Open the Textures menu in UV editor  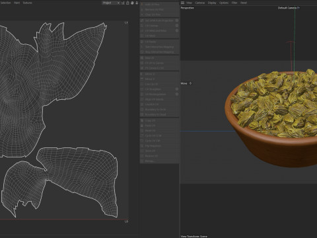pos(28,3)
